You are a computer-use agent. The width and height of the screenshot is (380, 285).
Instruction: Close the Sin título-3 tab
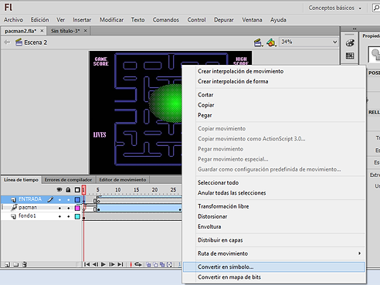coord(86,31)
